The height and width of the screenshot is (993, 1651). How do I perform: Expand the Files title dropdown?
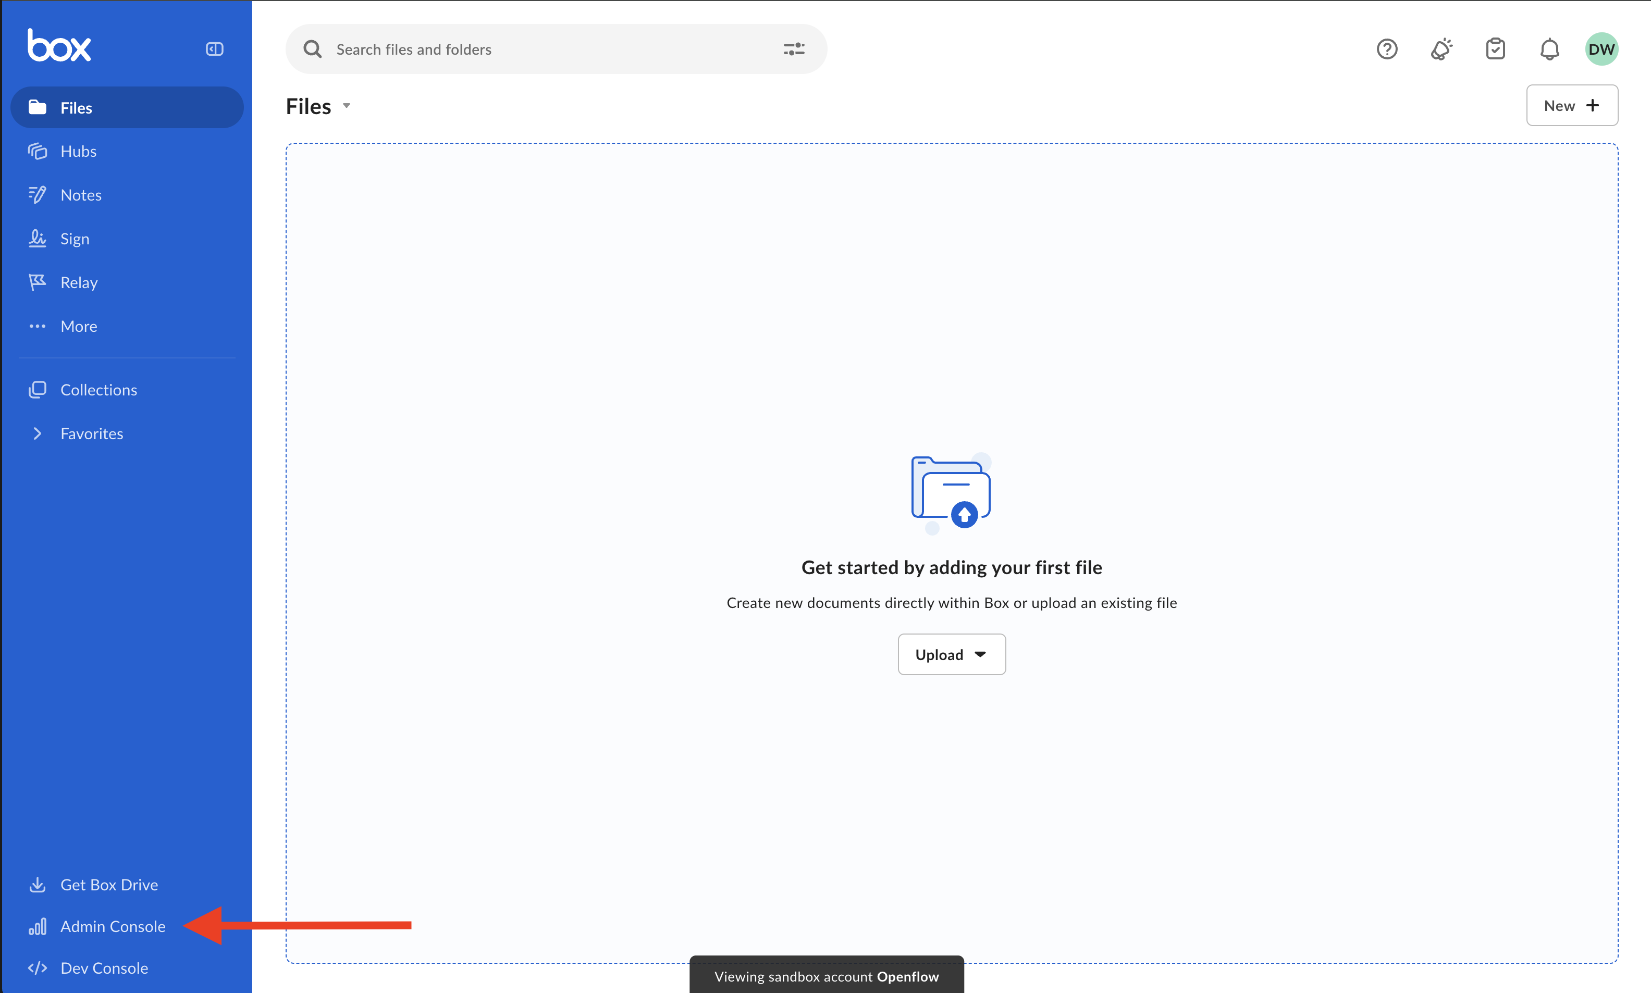347,106
